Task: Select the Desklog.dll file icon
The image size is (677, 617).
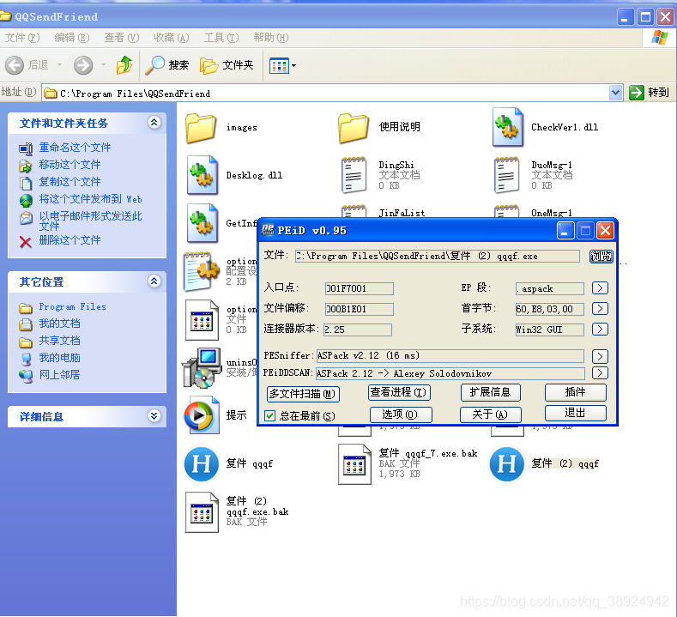Action: click(202, 175)
